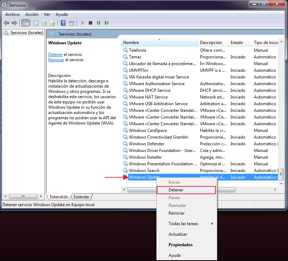The height and width of the screenshot is (261, 288).
Task: Click the Manual startup type of Telefonía
Action: pos(261,50)
